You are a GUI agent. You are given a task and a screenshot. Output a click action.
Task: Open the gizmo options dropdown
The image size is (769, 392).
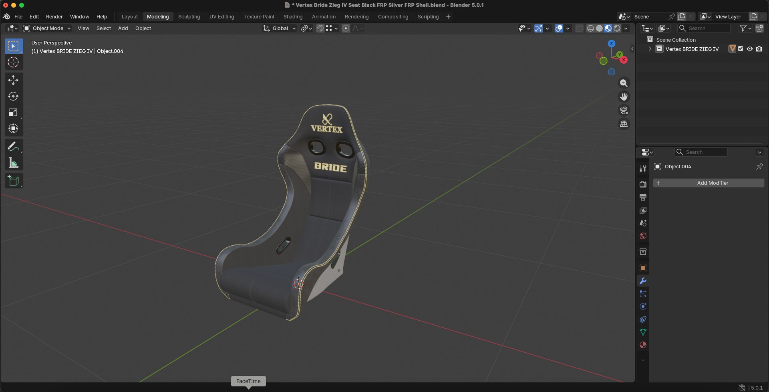[x=547, y=28]
